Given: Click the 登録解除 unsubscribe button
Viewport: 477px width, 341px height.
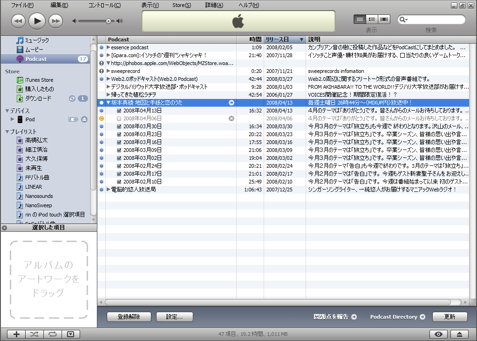Looking at the screenshot, I should [129, 317].
